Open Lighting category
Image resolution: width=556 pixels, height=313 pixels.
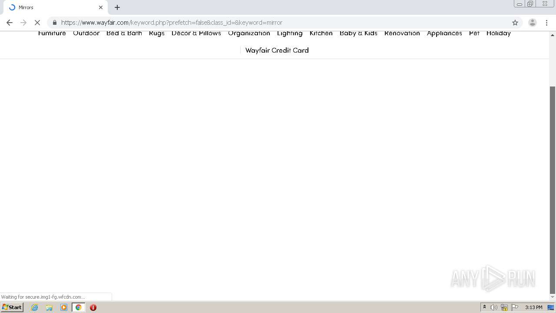tap(290, 33)
